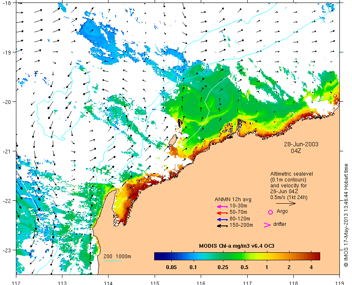Click the '10-30m' depth label
This screenshot has height=285, width=352.
tap(238, 206)
